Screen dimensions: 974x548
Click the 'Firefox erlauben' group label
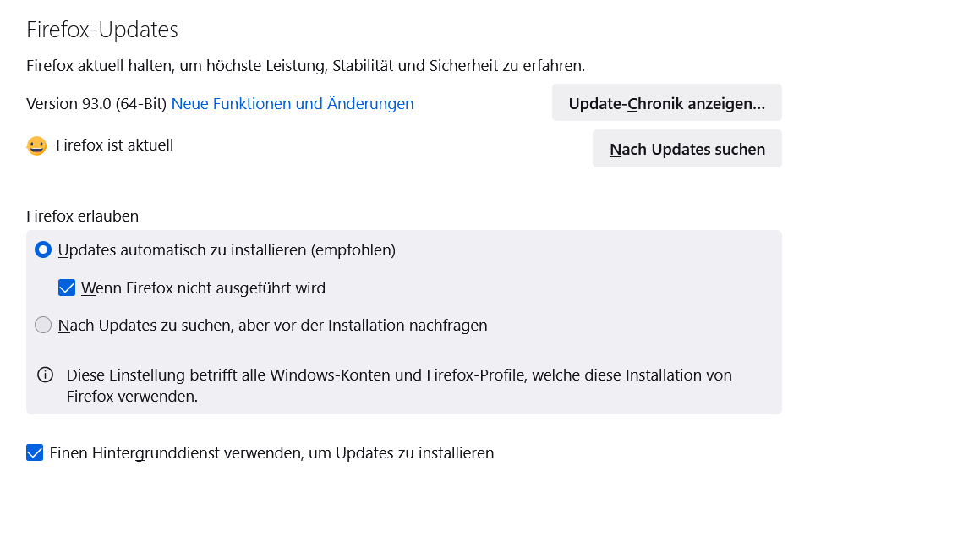82,216
